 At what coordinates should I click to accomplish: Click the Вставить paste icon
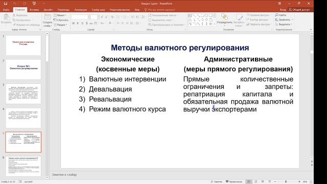coord(6,17)
